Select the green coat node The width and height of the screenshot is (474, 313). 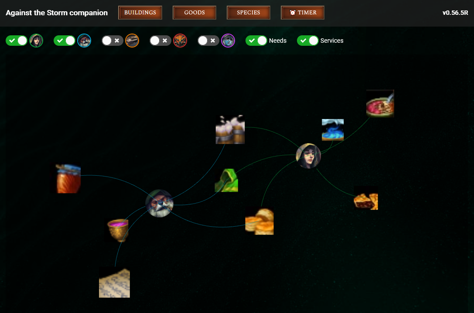pos(226,180)
